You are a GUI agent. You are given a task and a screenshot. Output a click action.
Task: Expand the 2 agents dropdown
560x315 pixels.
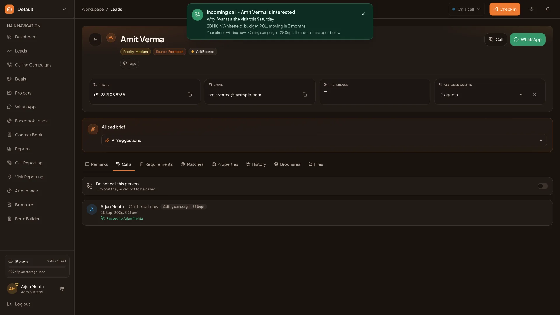pyautogui.click(x=521, y=94)
